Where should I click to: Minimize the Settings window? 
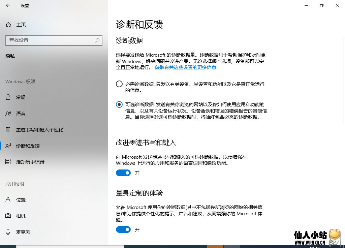pyautogui.click(x=306, y=5)
